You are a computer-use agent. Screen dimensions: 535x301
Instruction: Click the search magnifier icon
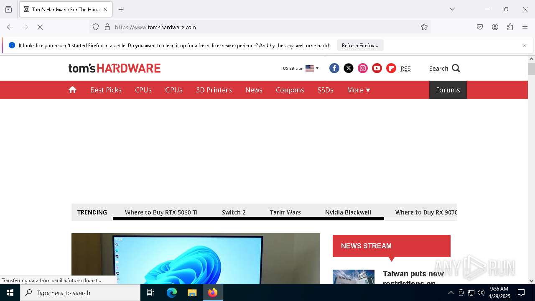click(x=456, y=68)
